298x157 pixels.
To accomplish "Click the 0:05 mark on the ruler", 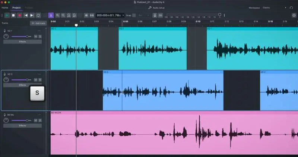I will pyautogui.click(x=126, y=22).
